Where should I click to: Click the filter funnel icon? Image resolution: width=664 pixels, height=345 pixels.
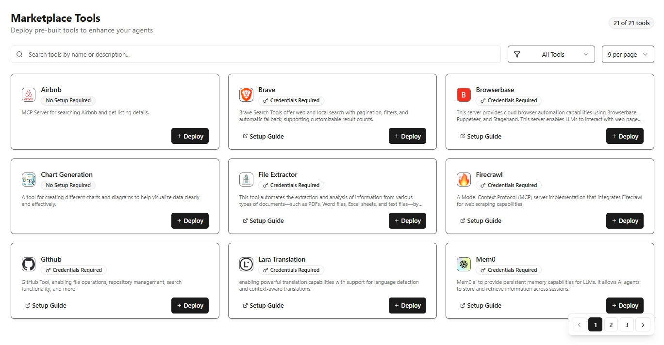coord(518,54)
